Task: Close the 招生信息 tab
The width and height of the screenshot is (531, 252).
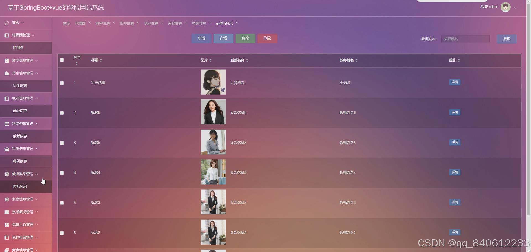Action: click(138, 23)
